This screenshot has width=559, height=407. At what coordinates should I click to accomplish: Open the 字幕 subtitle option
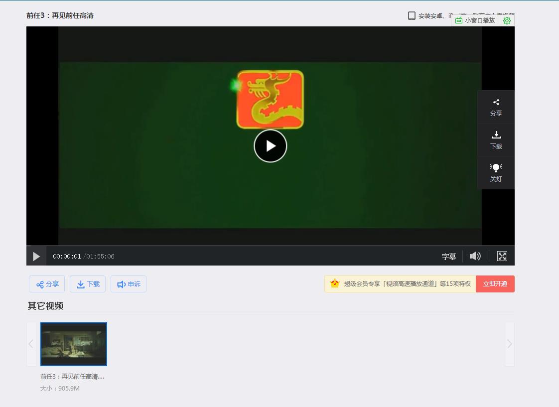(x=449, y=256)
